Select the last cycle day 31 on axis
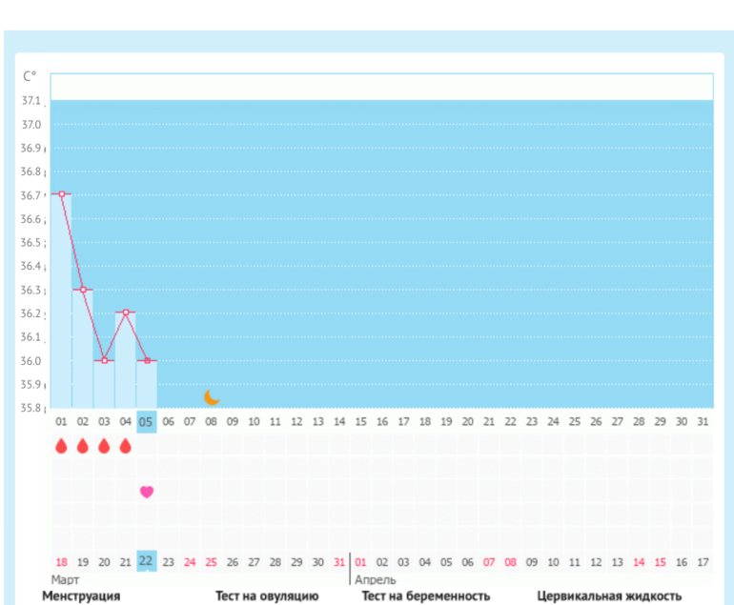 703,421
